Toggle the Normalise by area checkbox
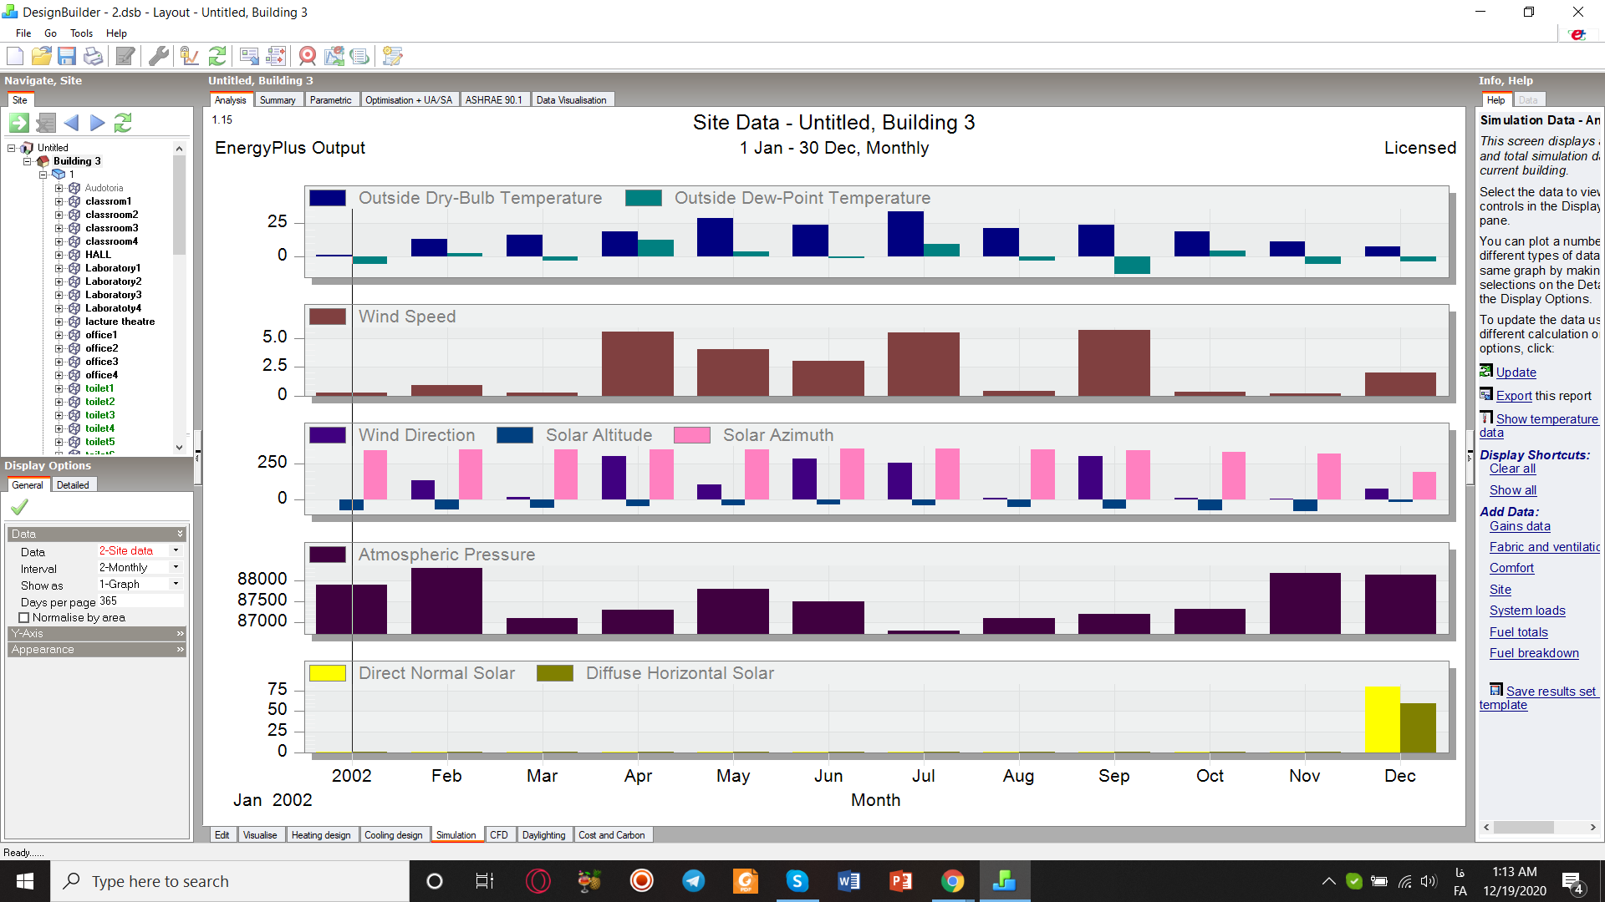1605x902 pixels. pyautogui.click(x=24, y=618)
